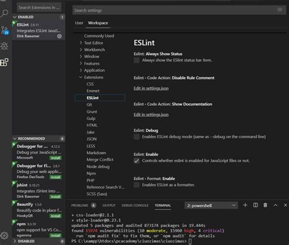Image resolution: width=289 pixels, height=245 pixels.
Task: Open the OUTPUT panel tab
Action: [109, 205]
